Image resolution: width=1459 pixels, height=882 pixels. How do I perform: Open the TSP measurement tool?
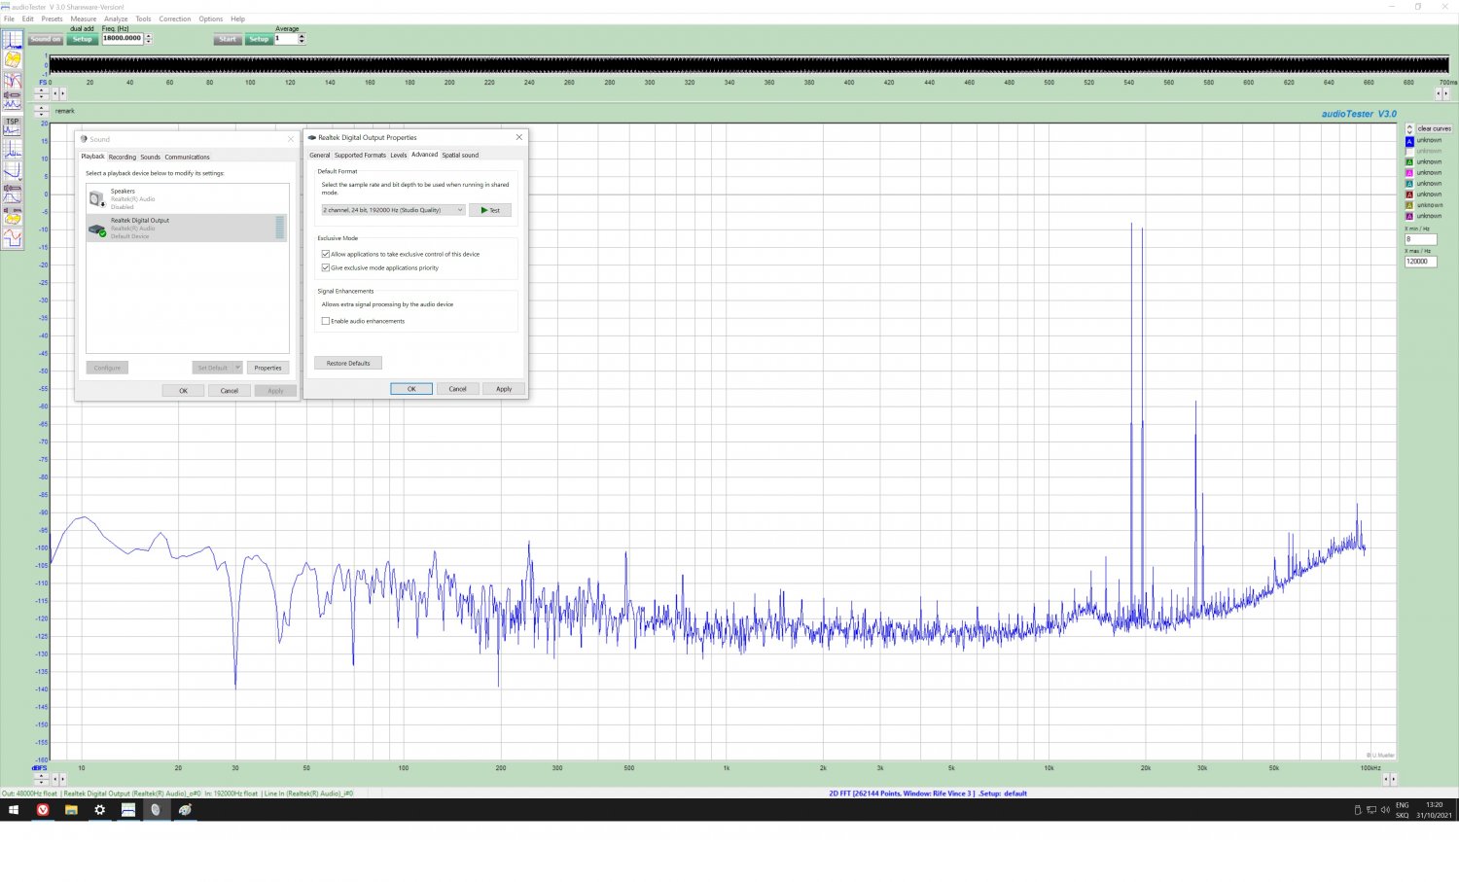[13, 126]
